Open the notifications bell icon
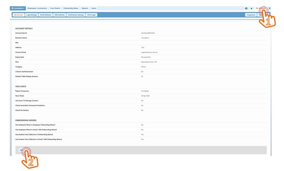The width and height of the screenshot is (284, 171). pyautogui.click(x=251, y=8)
